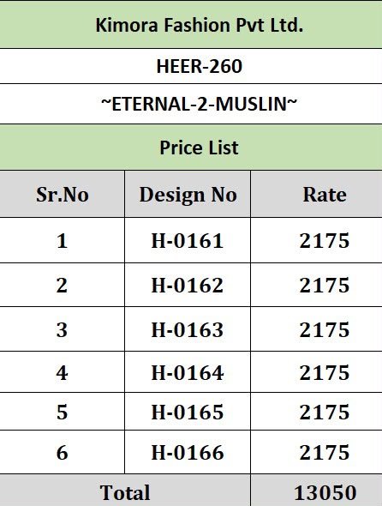Select the Kimora Fashion Pvt Ltd. title cell

[191, 25]
